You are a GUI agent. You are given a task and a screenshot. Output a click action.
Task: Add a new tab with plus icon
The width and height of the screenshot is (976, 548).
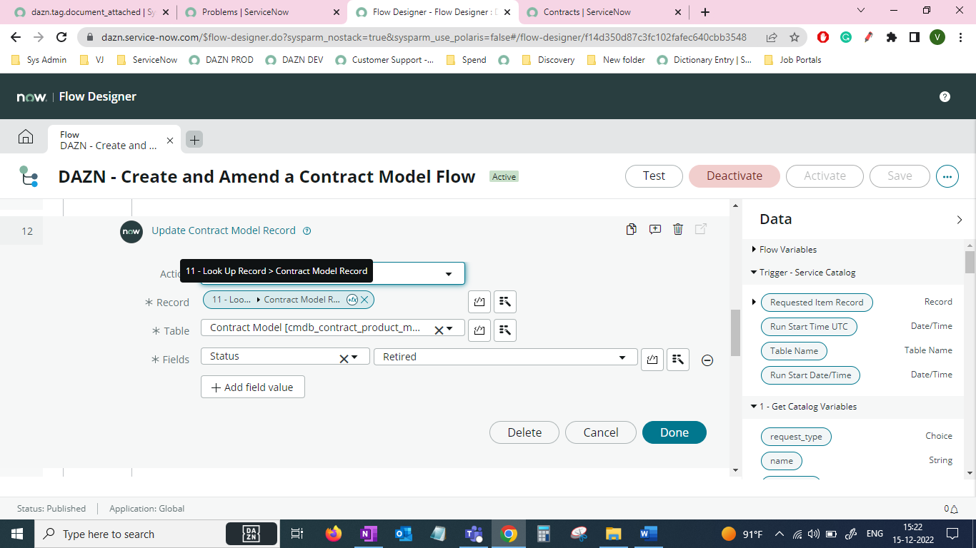(194, 139)
